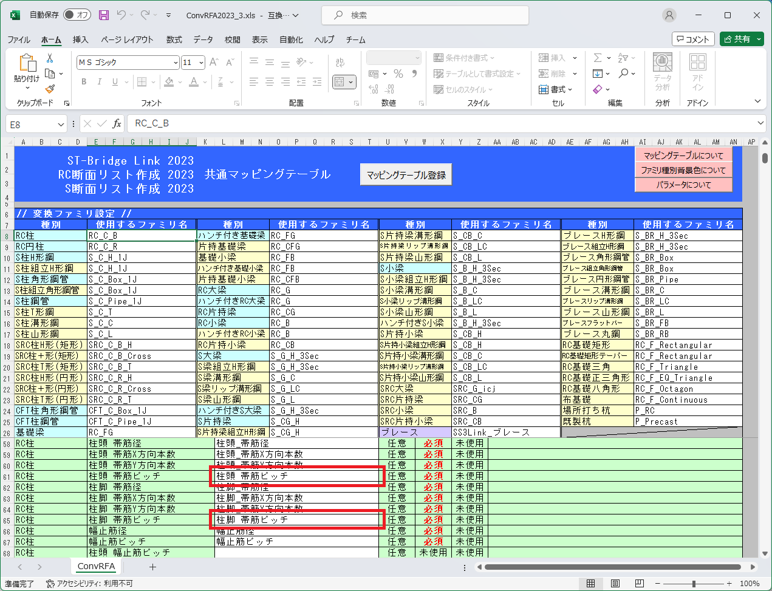Viewport: 772px width, 591px height.
Task: Click the Percent Style icon
Action: coord(398,74)
